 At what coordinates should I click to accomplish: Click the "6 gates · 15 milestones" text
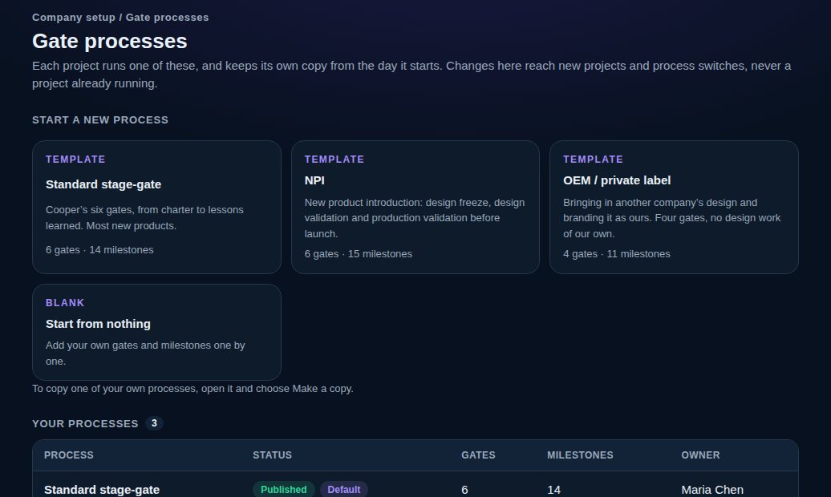(359, 254)
